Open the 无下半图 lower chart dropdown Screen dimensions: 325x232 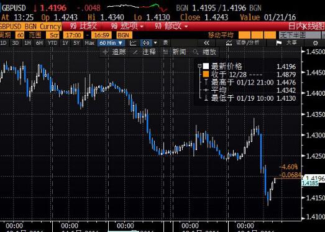point(300,35)
